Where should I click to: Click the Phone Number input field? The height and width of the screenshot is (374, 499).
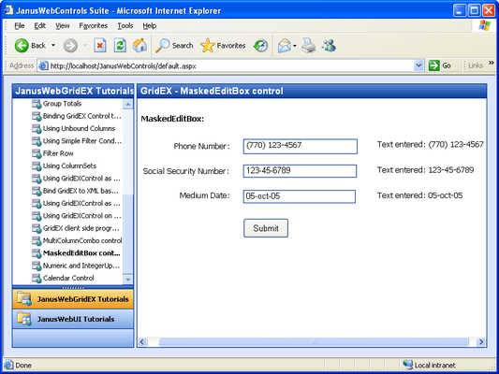click(301, 146)
